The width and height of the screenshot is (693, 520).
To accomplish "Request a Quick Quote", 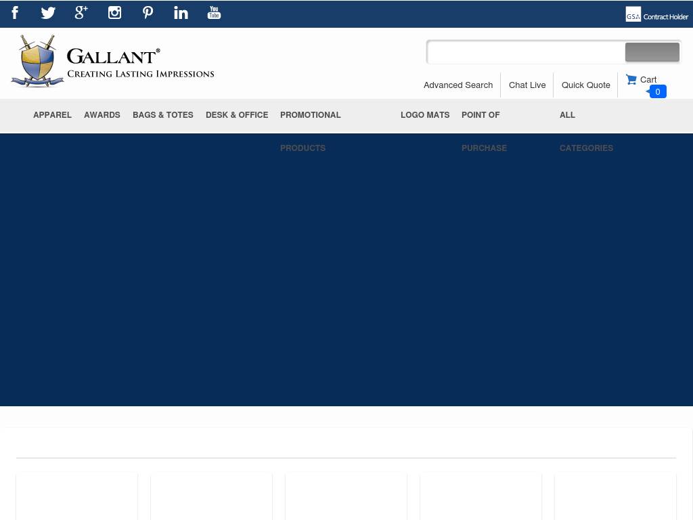I will (x=586, y=85).
